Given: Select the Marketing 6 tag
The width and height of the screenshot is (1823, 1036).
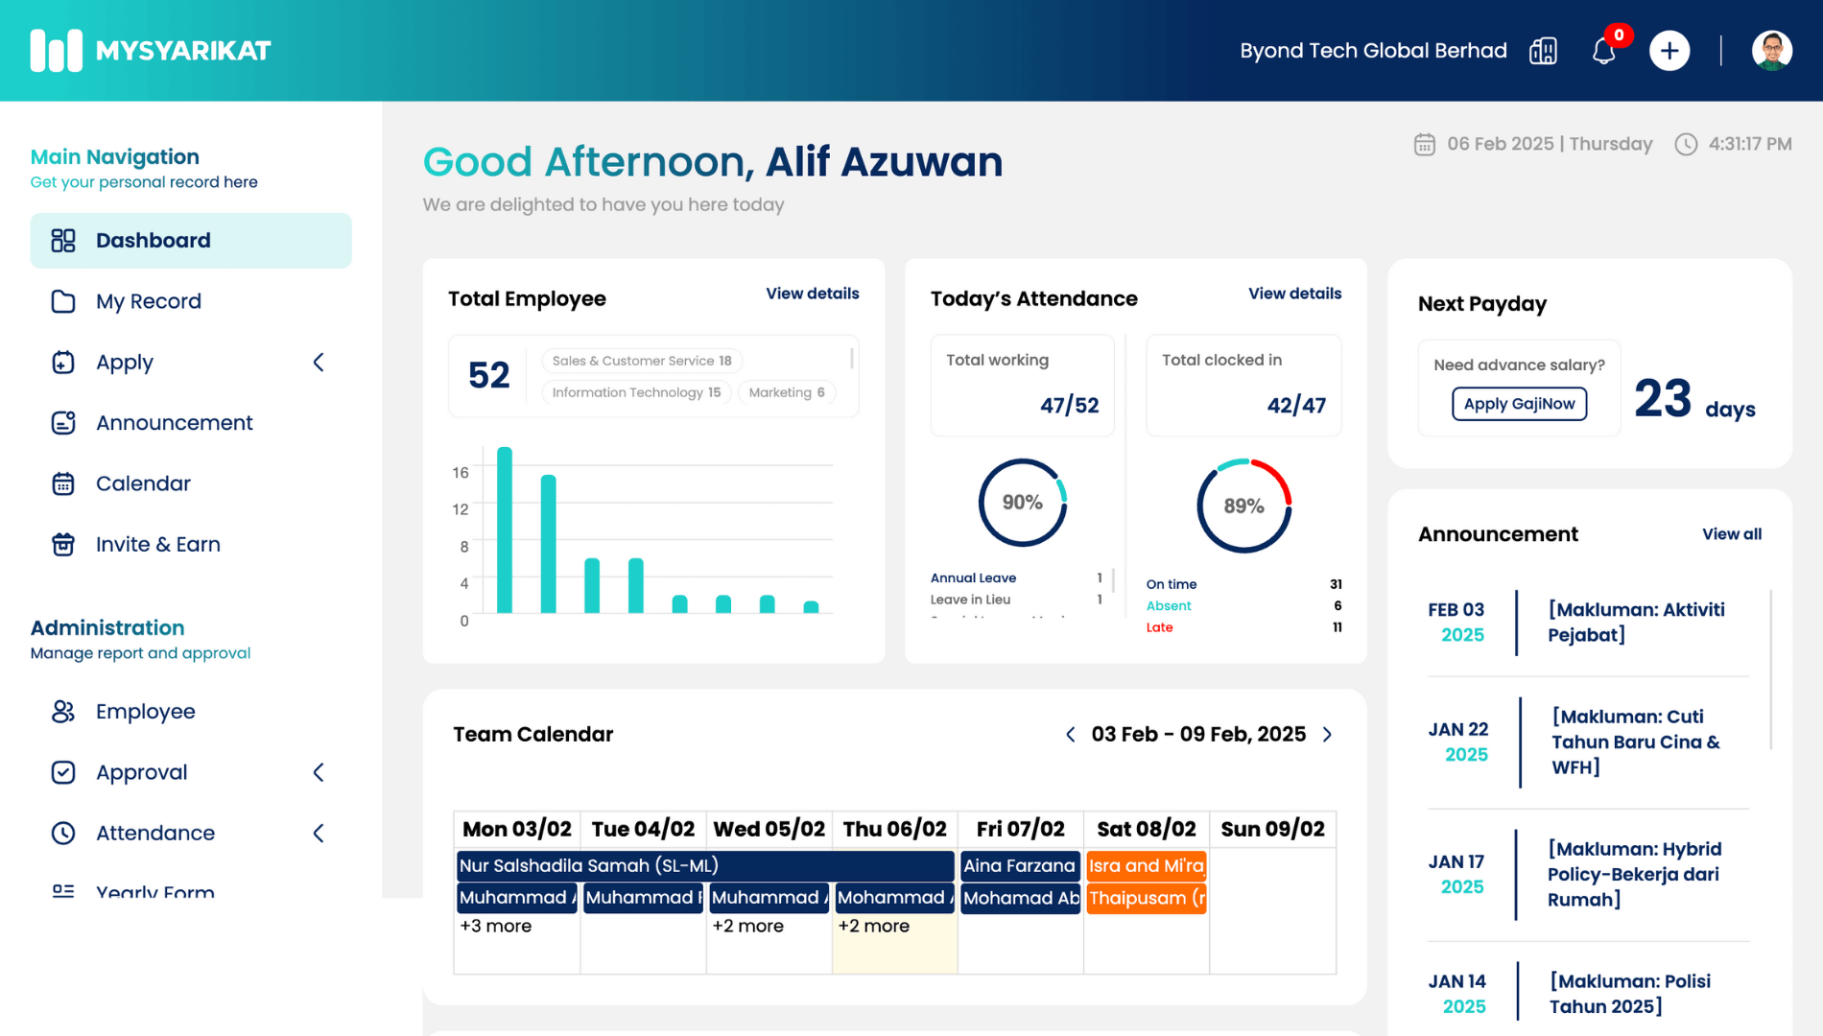Looking at the screenshot, I should 786,392.
